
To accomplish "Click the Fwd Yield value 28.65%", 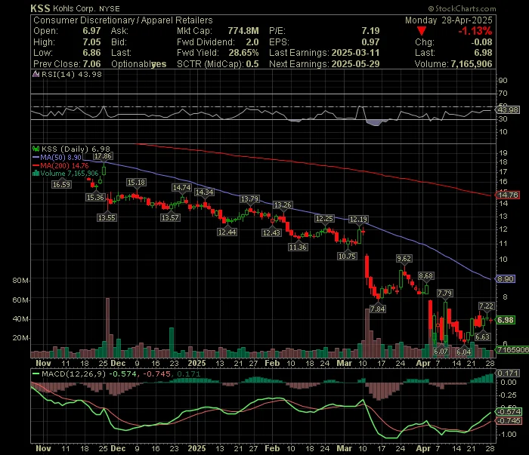I will [x=243, y=53].
